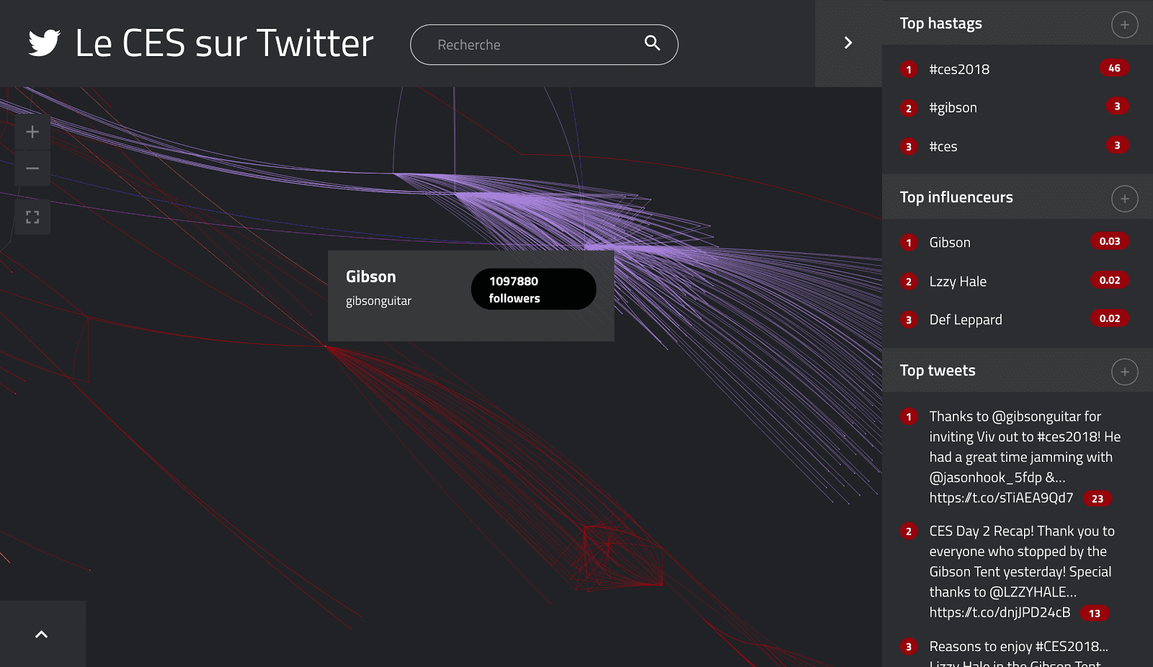The image size is (1153, 667).
Task: Click the 0.02 score badge for Def Leppard
Action: pyautogui.click(x=1110, y=318)
